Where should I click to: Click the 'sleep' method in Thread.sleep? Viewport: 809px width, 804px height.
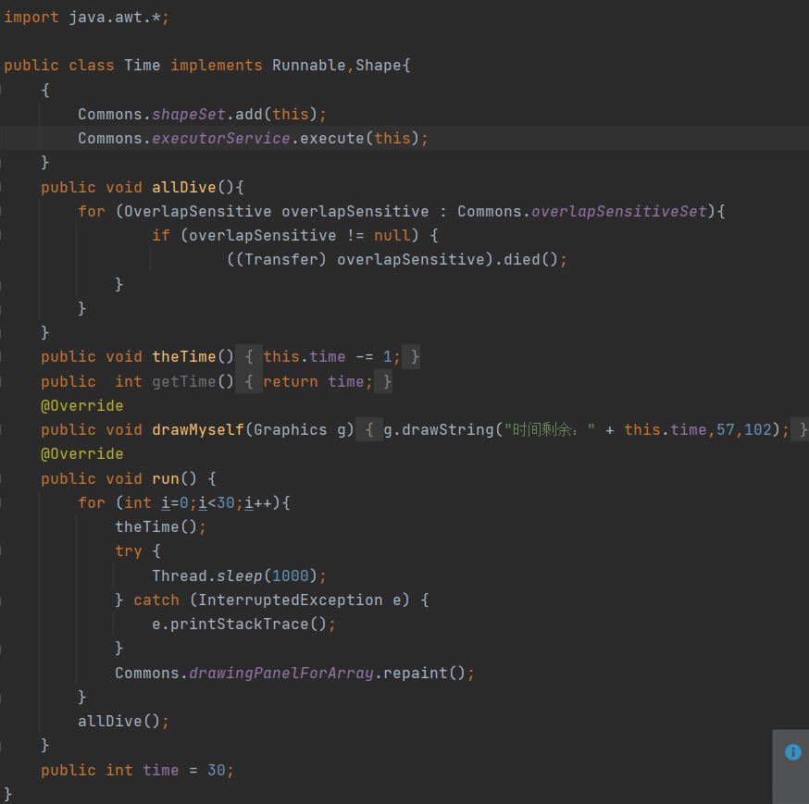coord(240,576)
